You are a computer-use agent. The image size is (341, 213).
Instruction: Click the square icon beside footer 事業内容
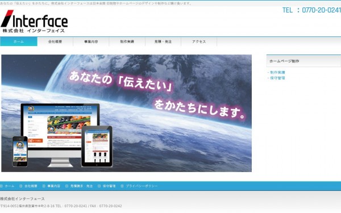(44, 186)
